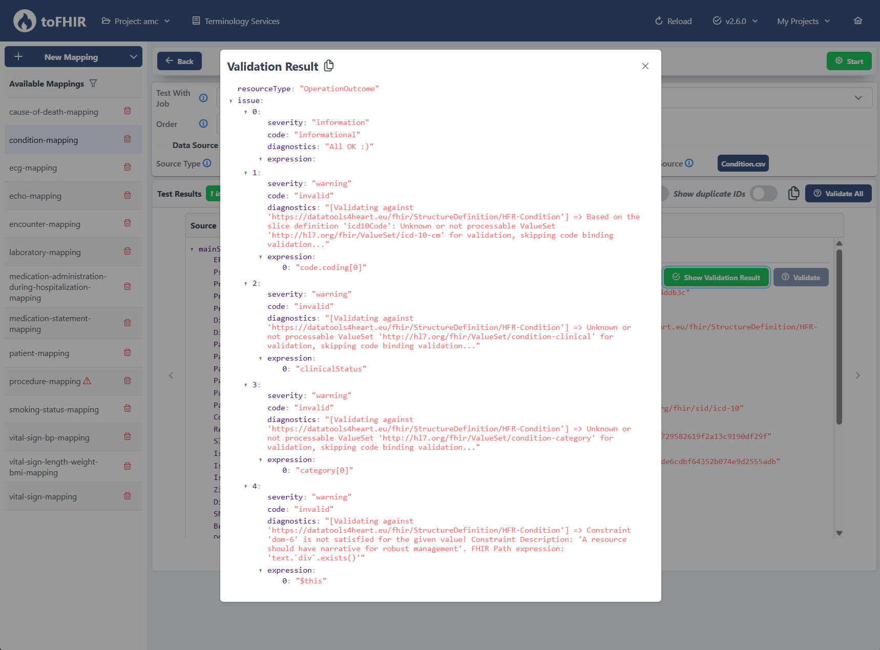Toggle the Show duplicate IDs switch
The width and height of the screenshot is (880, 650).
click(x=763, y=194)
